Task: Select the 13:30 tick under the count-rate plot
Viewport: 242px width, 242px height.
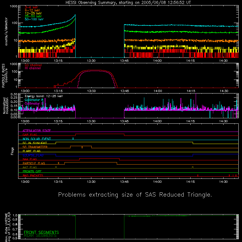Action: [91, 61]
